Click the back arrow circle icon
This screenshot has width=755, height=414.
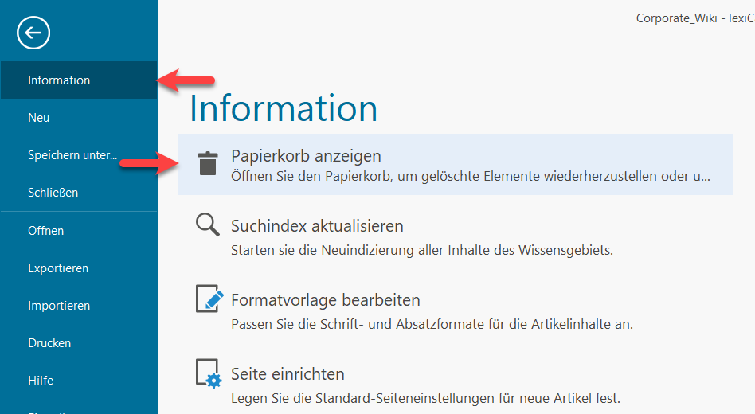point(33,33)
